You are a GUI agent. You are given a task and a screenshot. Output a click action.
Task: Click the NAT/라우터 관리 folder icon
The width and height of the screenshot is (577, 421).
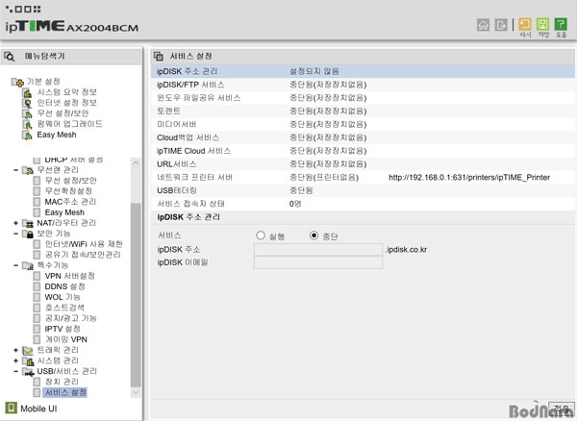28,223
